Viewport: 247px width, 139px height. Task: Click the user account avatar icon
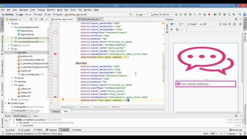point(245,15)
